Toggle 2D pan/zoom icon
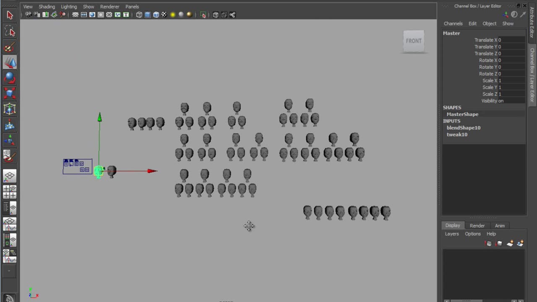This screenshot has width=537, height=302. (x=63, y=15)
